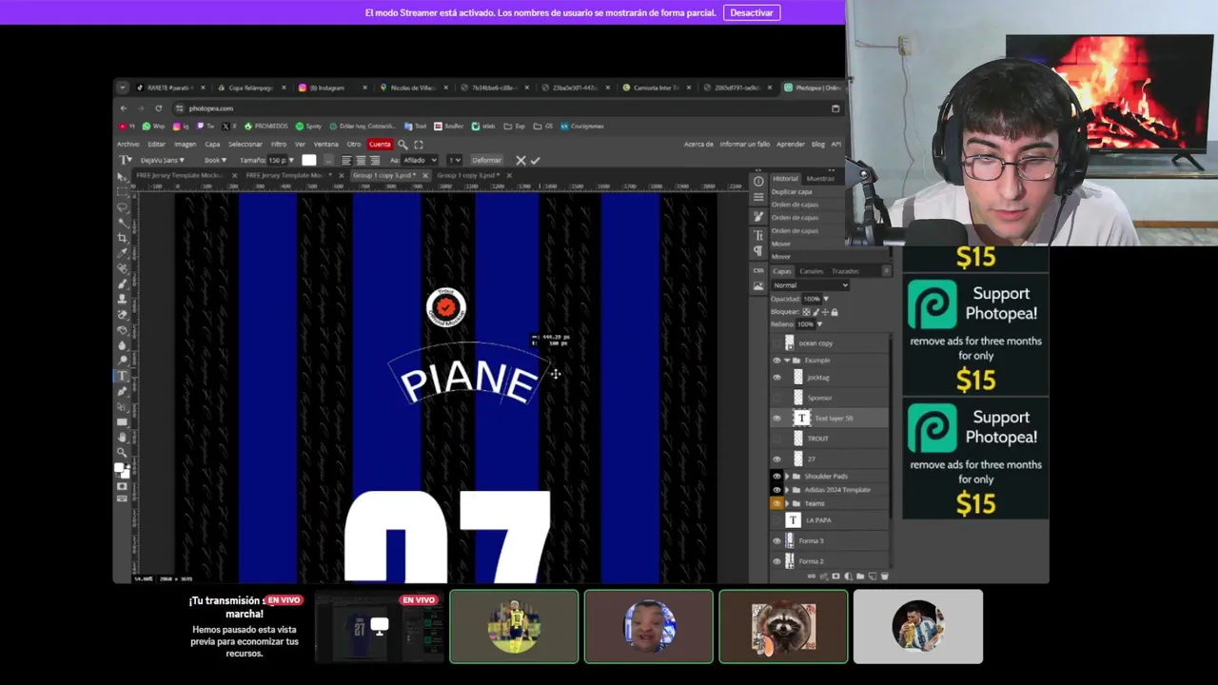The height and width of the screenshot is (685, 1218).
Task: Expand the Adidas 2024 Template folder
Action: [x=787, y=490]
